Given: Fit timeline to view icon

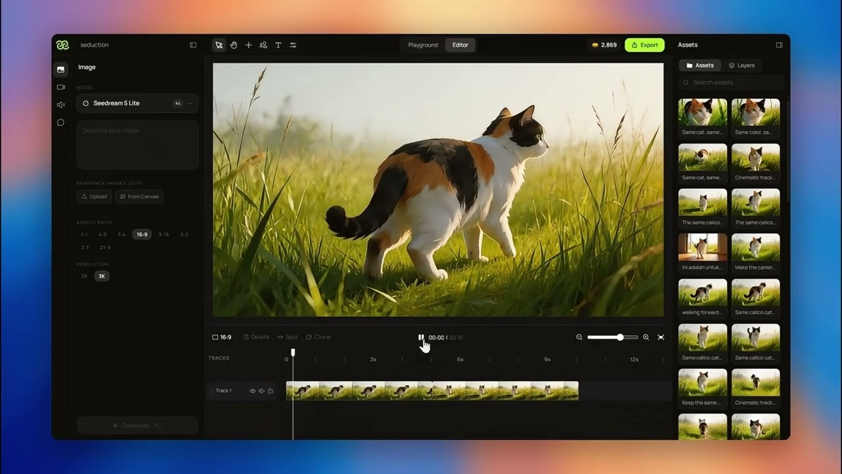Looking at the screenshot, I should 661,337.
